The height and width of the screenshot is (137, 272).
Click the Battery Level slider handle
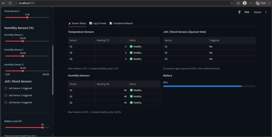pos(43,128)
